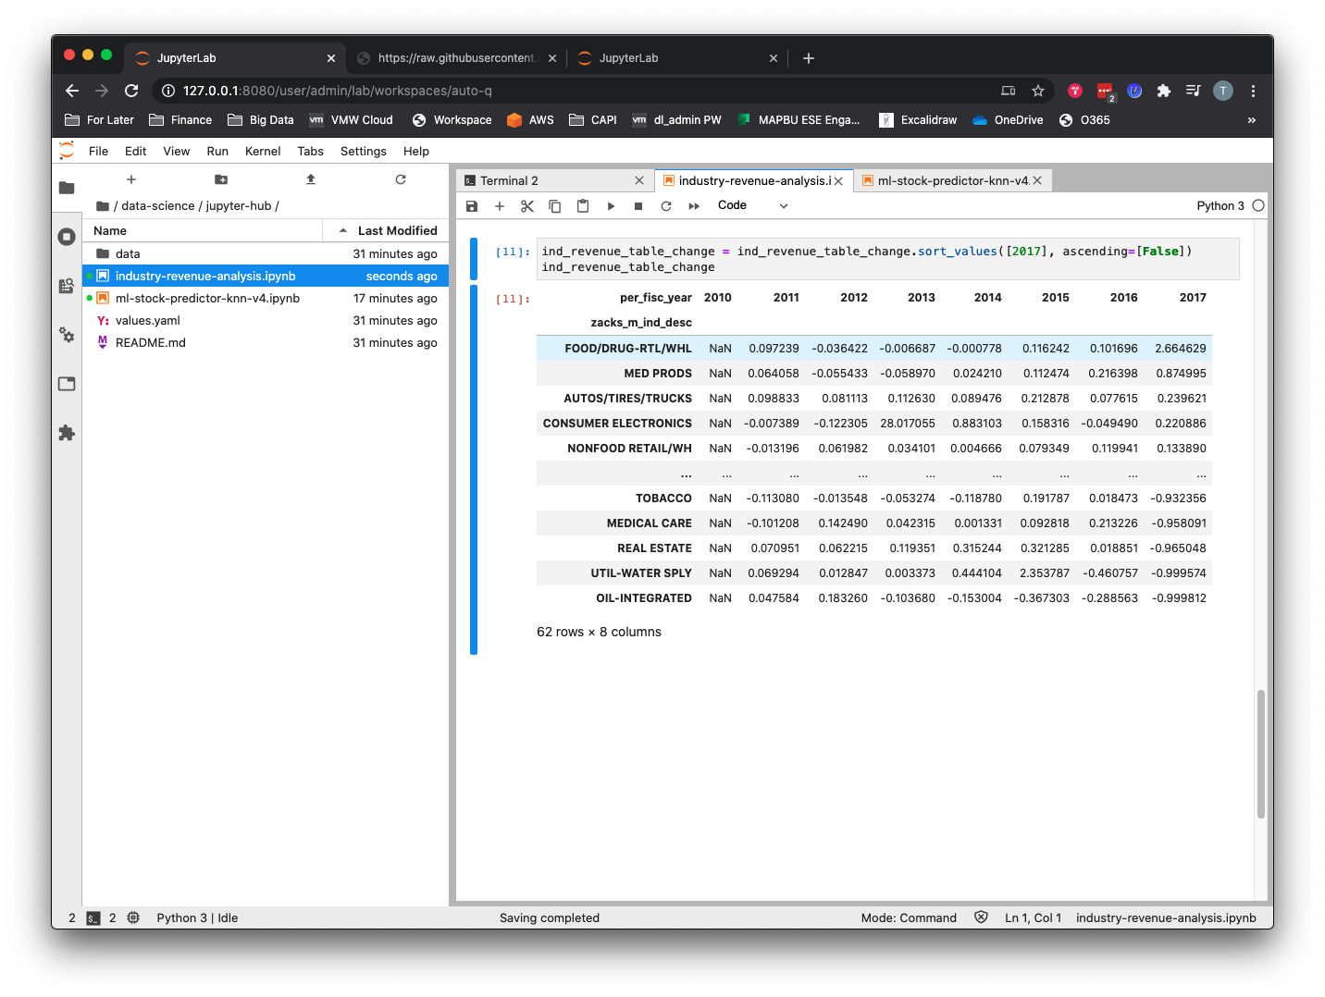
Task: Open the Kernel menu
Action: click(263, 152)
